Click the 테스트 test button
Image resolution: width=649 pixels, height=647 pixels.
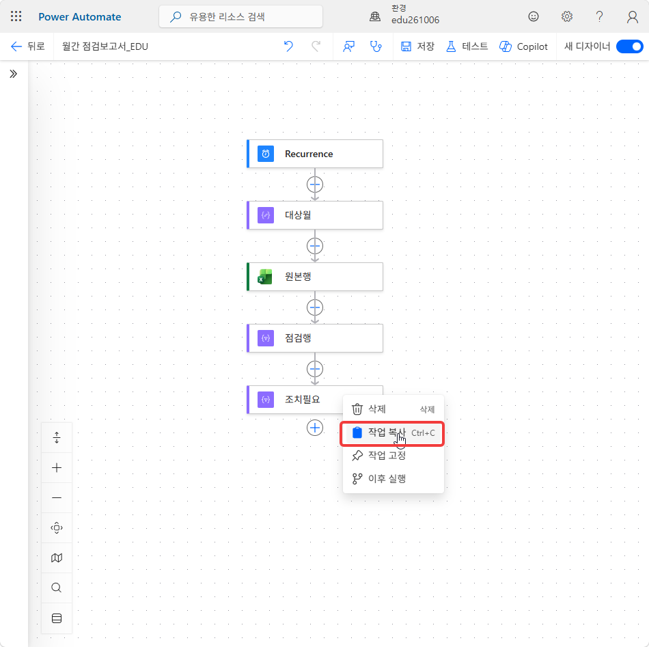pyautogui.click(x=467, y=46)
